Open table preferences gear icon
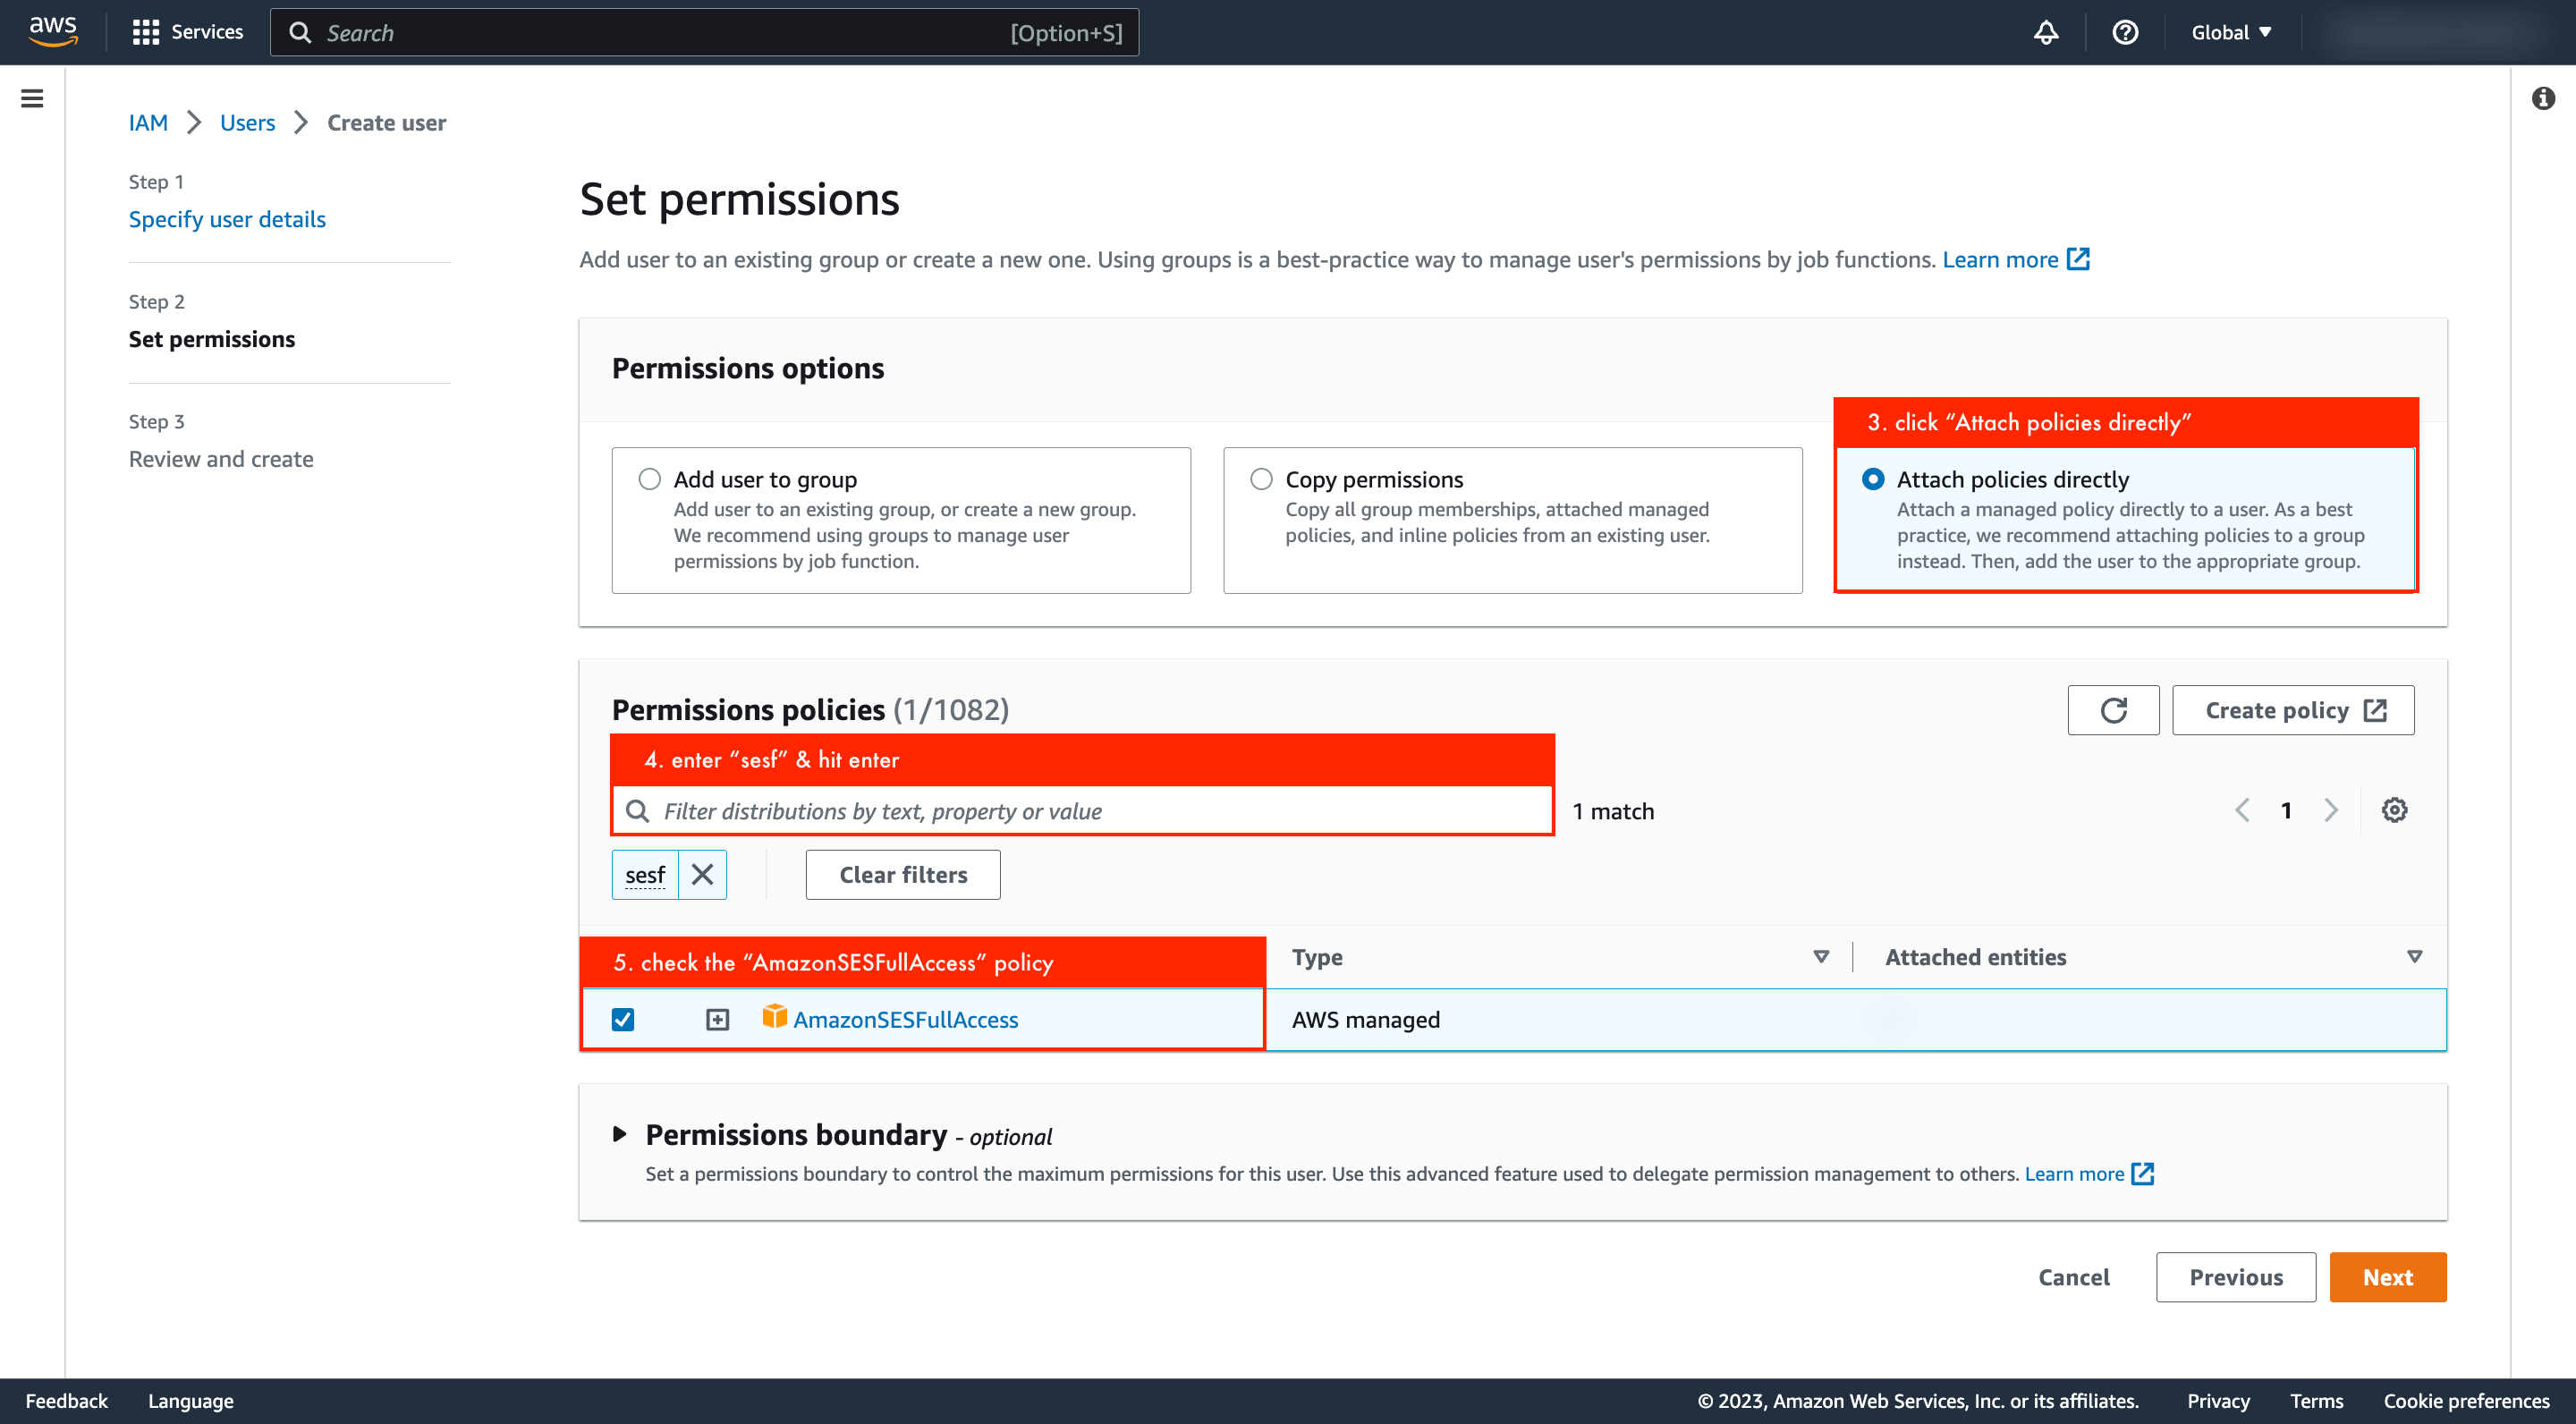The height and width of the screenshot is (1424, 2576). coord(2394,810)
